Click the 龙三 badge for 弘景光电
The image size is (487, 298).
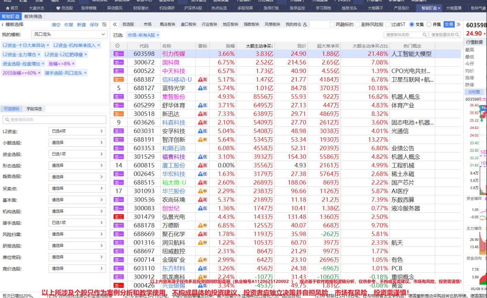(119, 217)
